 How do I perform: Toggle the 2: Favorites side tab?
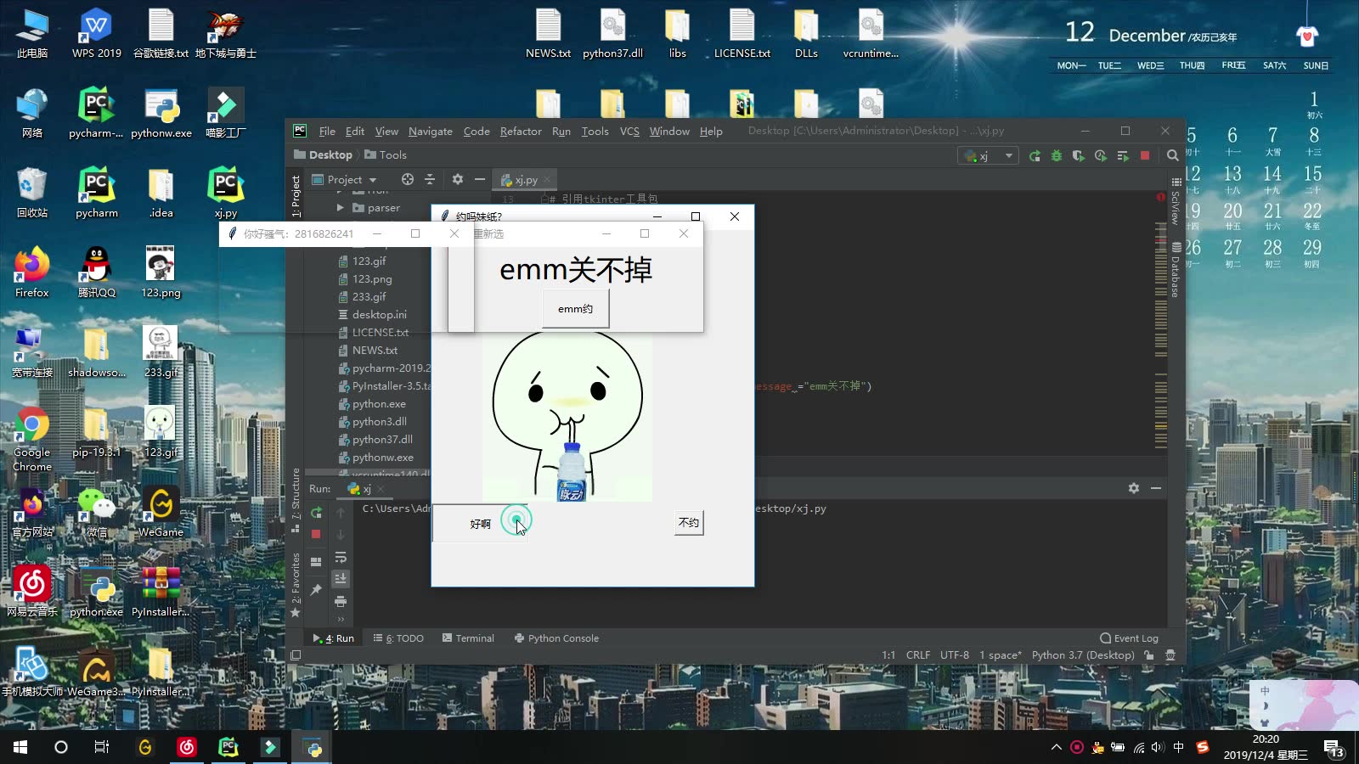(x=296, y=584)
